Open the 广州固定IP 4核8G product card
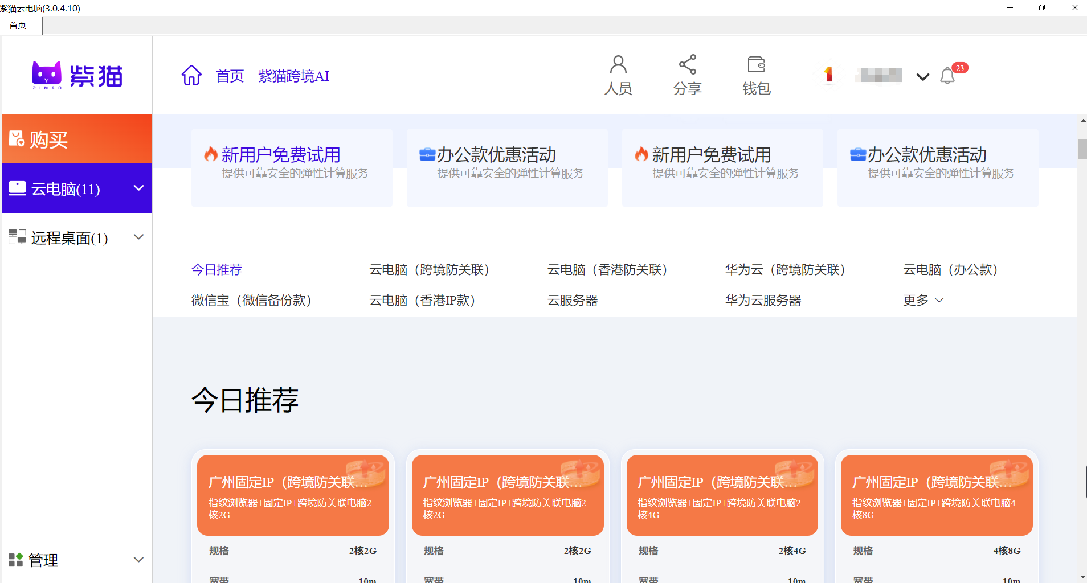 click(x=937, y=495)
